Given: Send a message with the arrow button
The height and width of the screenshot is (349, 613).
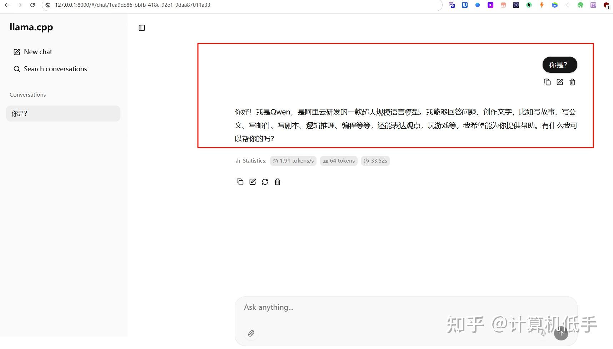Looking at the screenshot, I should 561,334.
